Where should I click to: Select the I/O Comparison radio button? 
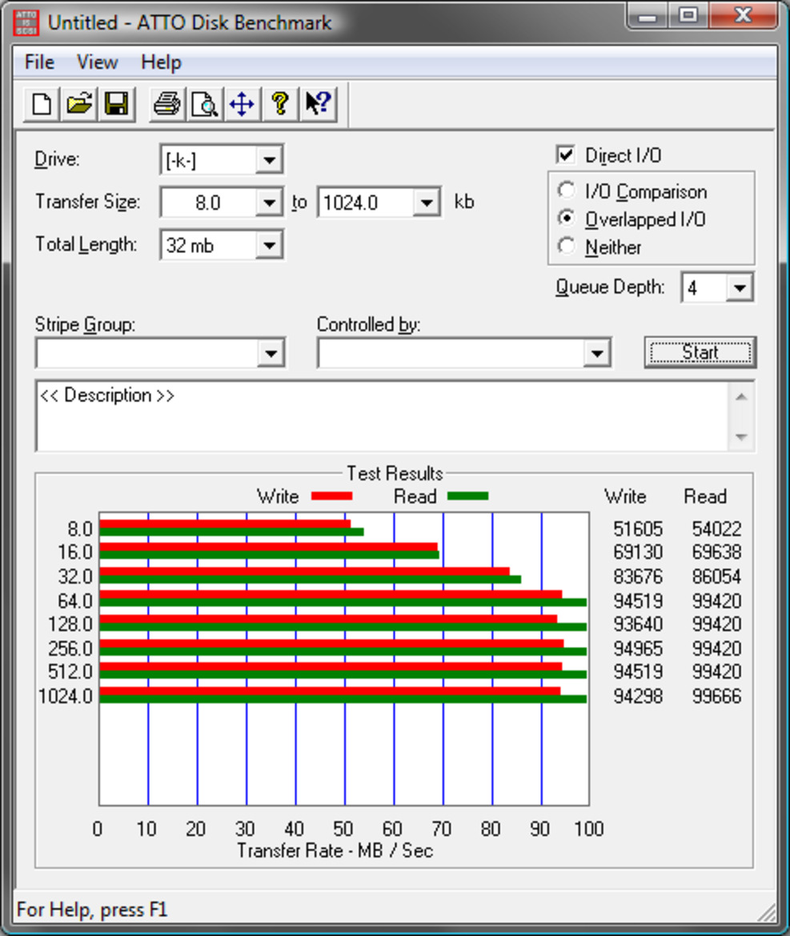coord(566,191)
